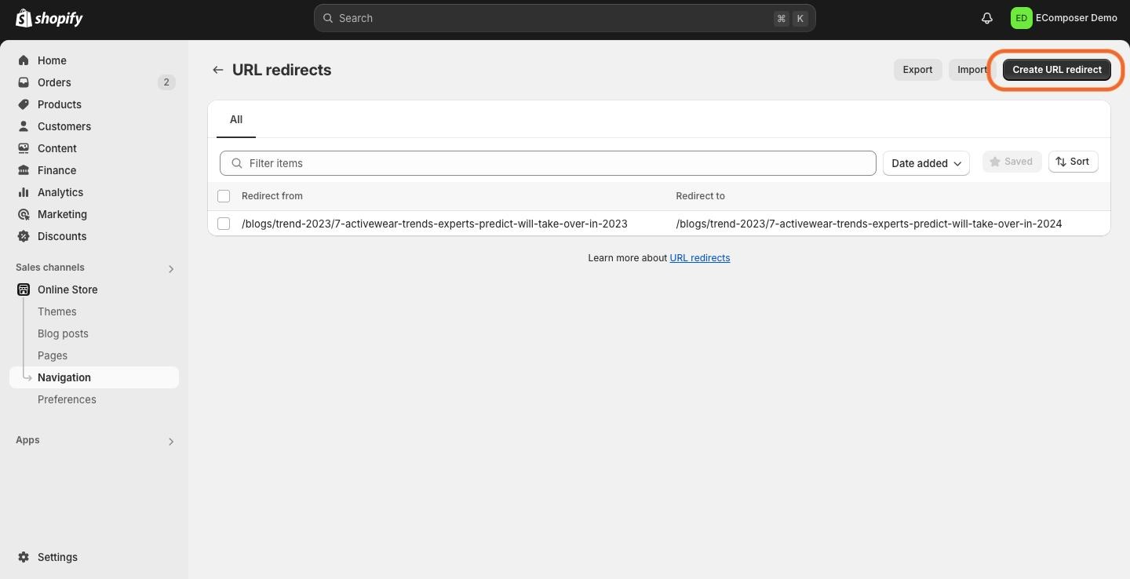Click the Saved star icon
The image size is (1130, 579).
coord(995,162)
